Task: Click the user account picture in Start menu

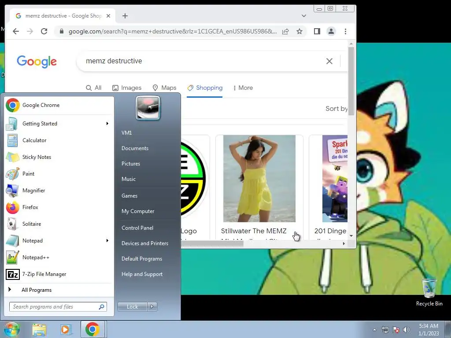Action: pos(148,108)
